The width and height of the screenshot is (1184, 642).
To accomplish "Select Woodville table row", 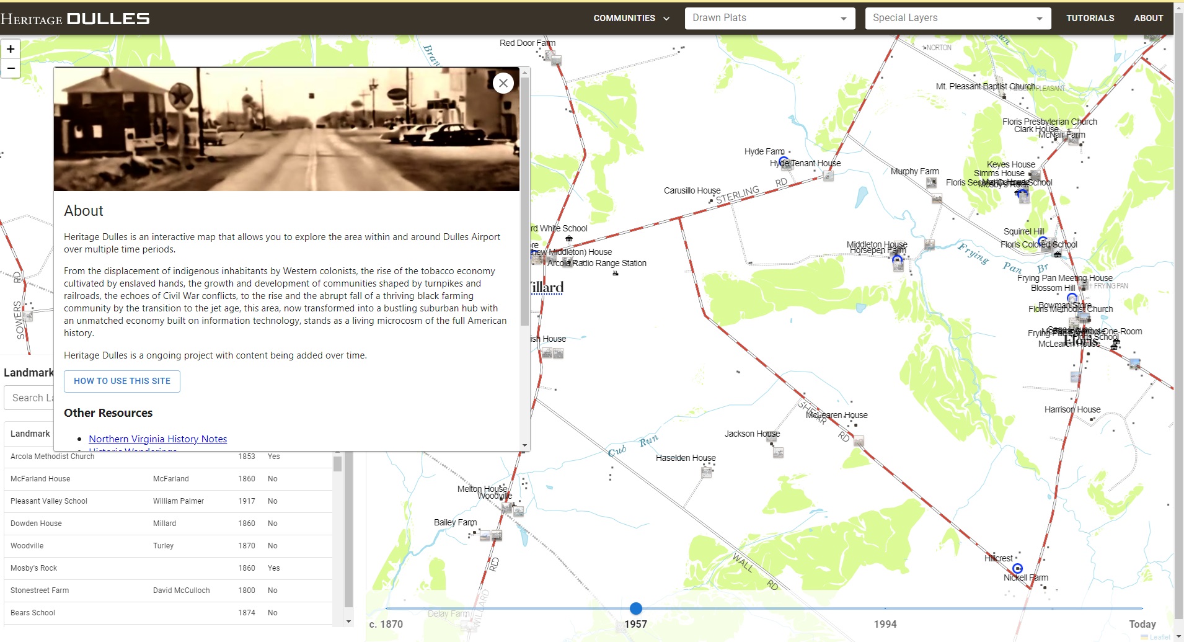I will click(168, 546).
